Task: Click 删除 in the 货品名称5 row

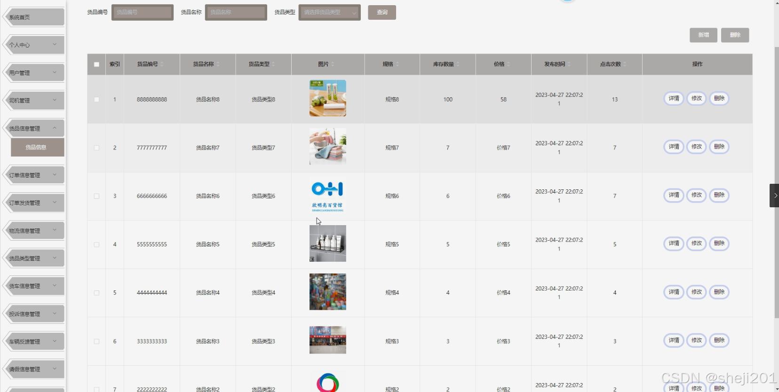Action: click(719, 243)
